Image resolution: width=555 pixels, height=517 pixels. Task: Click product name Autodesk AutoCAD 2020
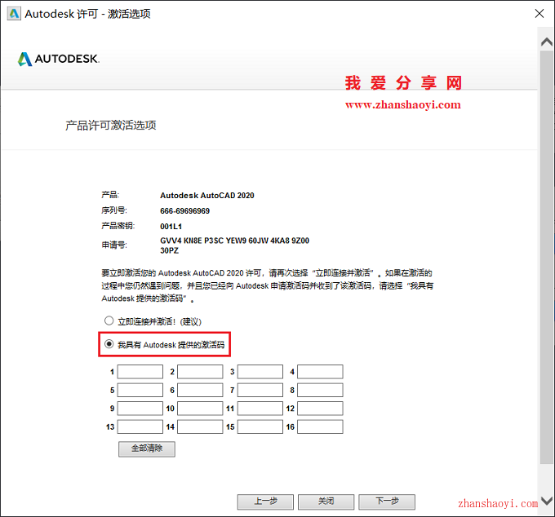click(207, 195)
